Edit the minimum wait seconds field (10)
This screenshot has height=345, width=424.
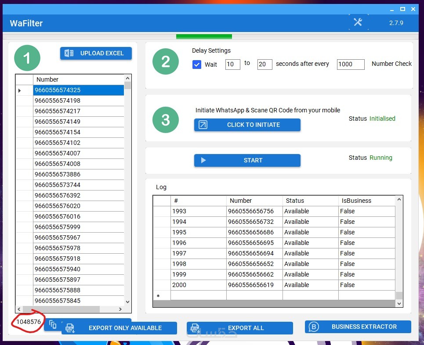pyautogui.click(x=232, y=64)
